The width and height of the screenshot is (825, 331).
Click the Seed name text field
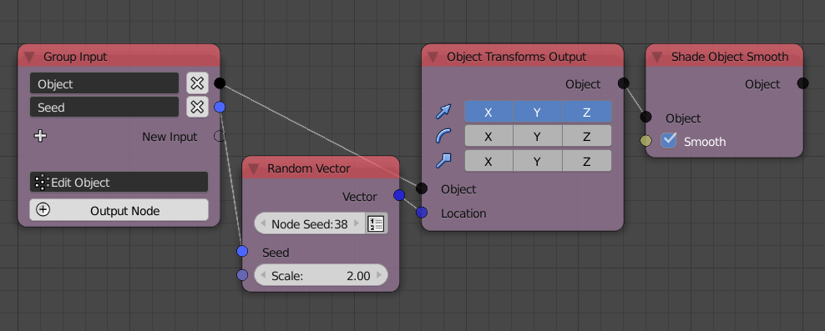(x=104, y=108)
